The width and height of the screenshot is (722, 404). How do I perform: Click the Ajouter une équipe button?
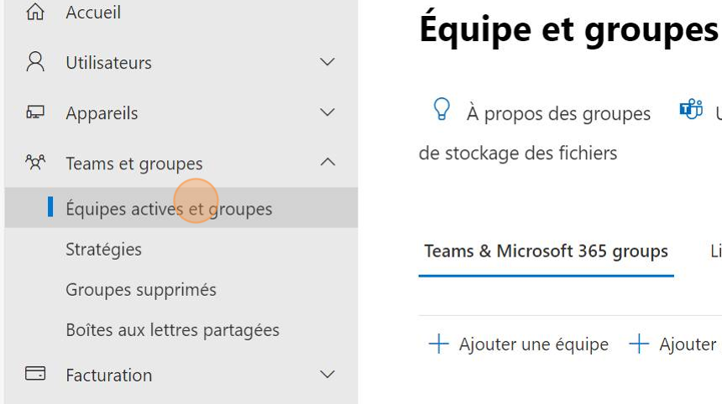point(533,344)
